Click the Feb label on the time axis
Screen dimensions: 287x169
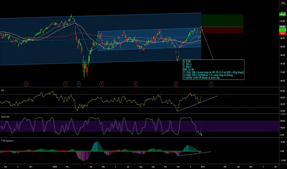click(x=67, y=167)
